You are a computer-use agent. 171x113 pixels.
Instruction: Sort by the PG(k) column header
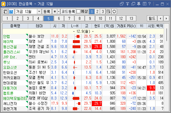tap(131, 26)
